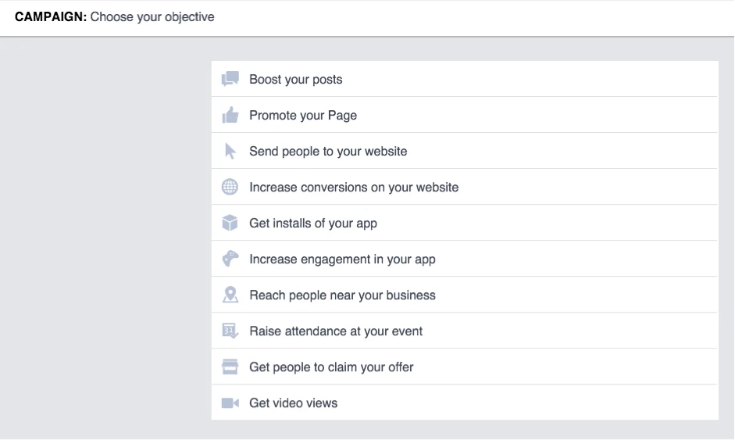
Task: Click the cursor arrow icon for website traffic
Action: click(x=230, y=151)
